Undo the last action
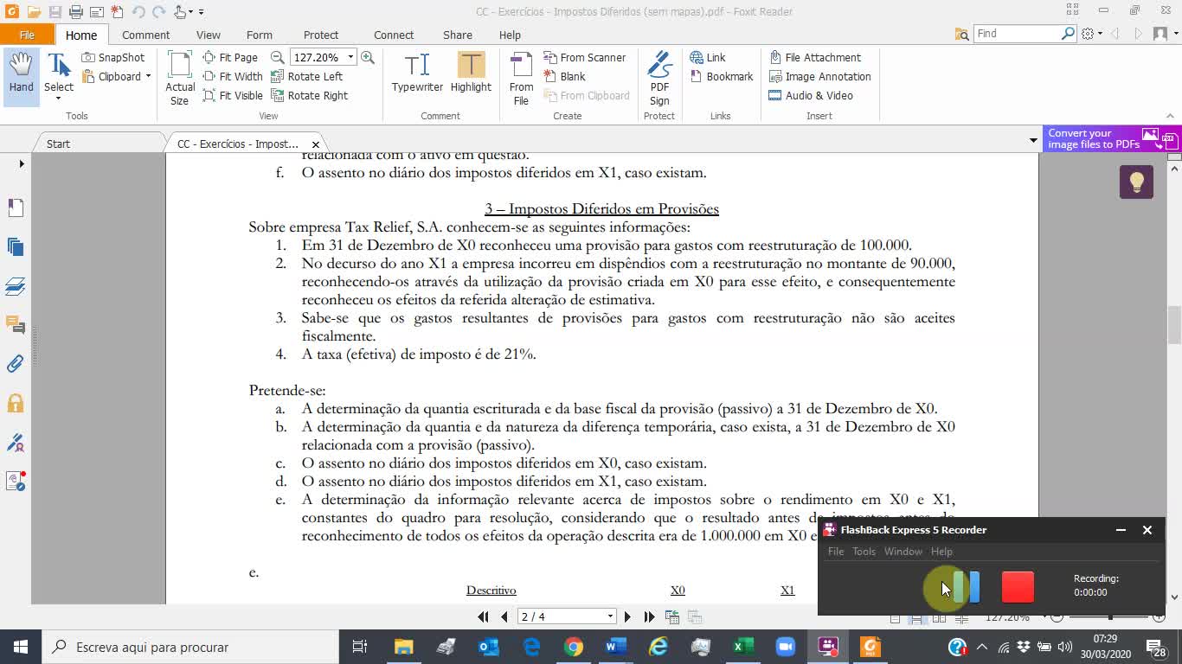 (138, 12)
